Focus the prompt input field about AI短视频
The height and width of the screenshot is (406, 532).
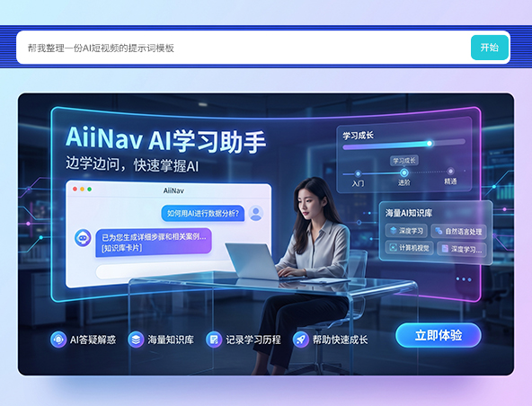[243, 48]
